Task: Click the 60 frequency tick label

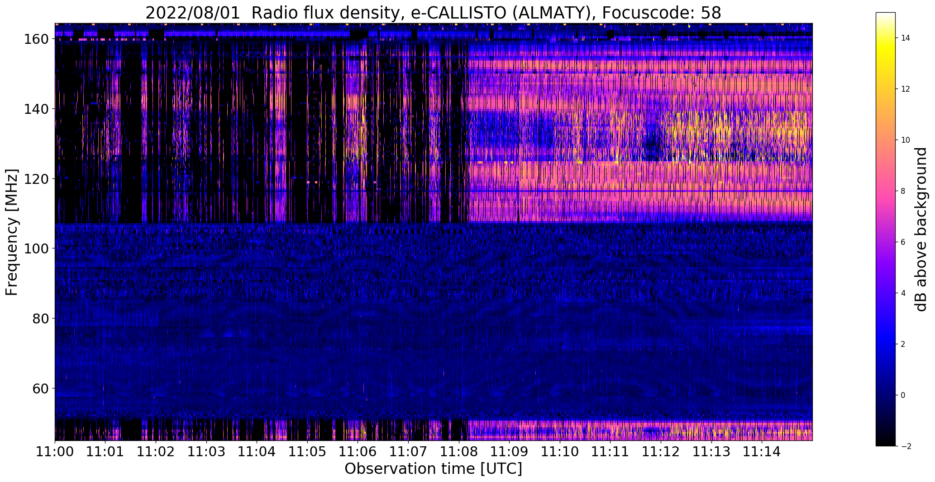Action: pos(41,388)
